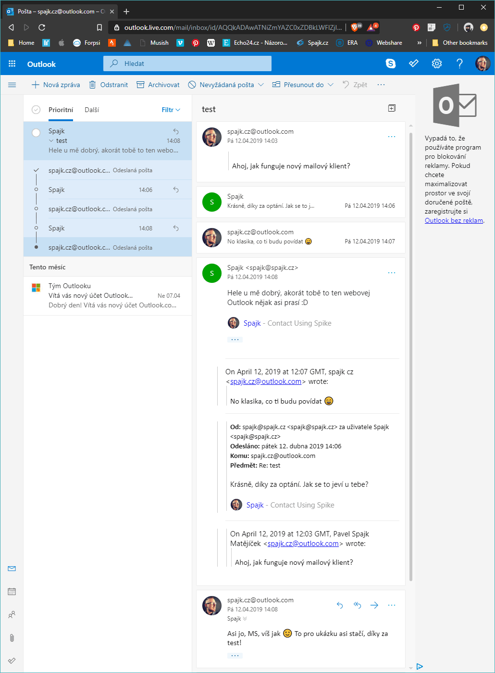Click Odstranit to delete message
Screen dimensions: 495x673
pos(109,85)
